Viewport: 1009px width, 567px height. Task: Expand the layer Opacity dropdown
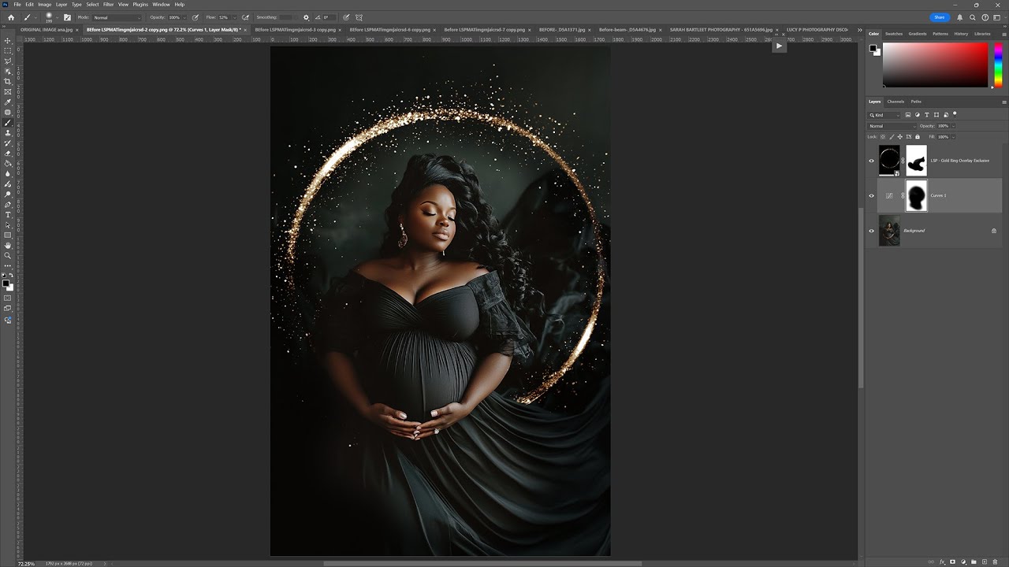click(x=953, y=126)
